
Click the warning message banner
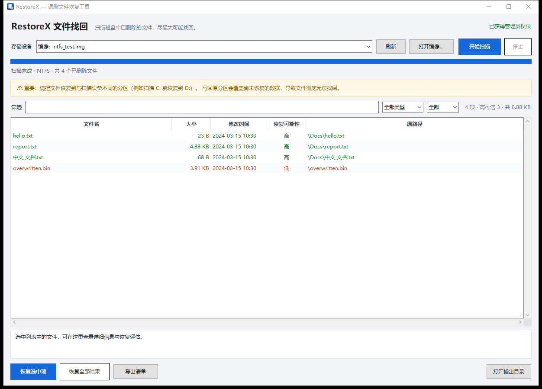(x=271, y=88)
